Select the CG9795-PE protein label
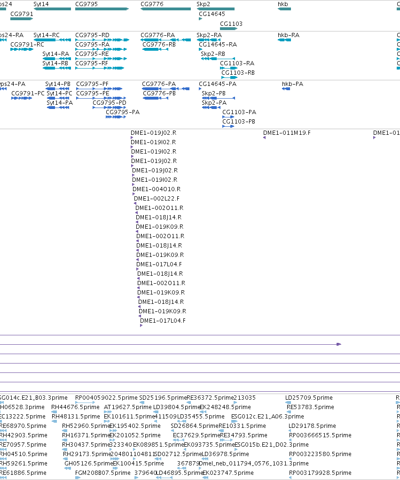Screen dimensions: 400x480 click(93, 93)
